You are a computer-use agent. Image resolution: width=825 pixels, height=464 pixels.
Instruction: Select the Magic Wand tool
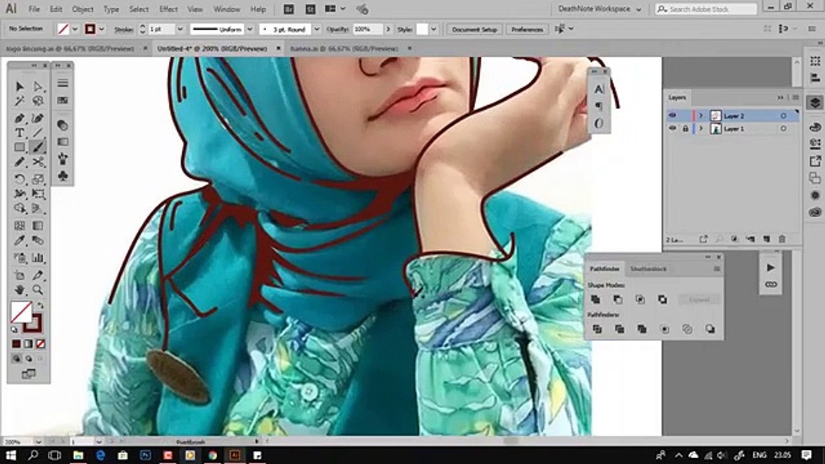pyautogui.click(x=20, y=101)
